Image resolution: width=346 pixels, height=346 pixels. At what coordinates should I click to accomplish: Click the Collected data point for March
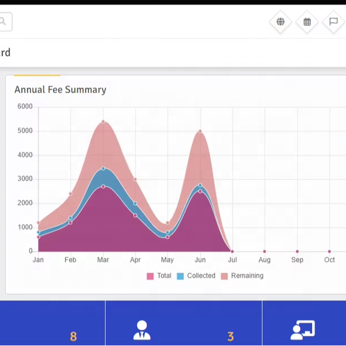[103, 168]
